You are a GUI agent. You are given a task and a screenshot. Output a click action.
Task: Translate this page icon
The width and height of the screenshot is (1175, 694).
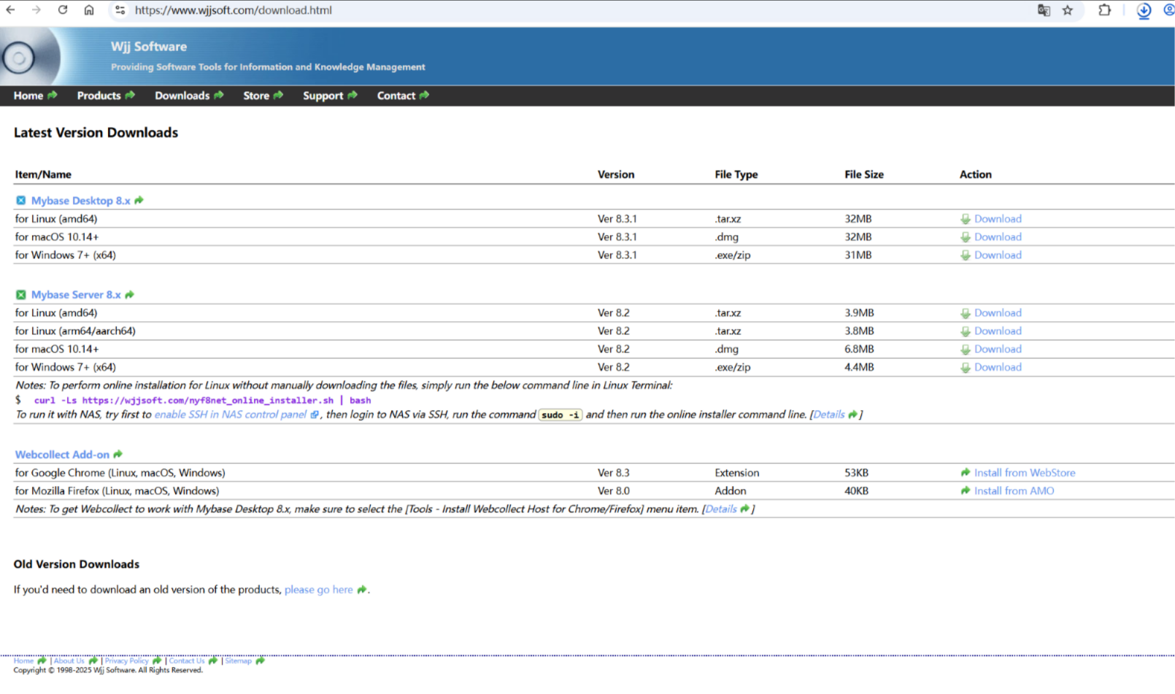1044,10
